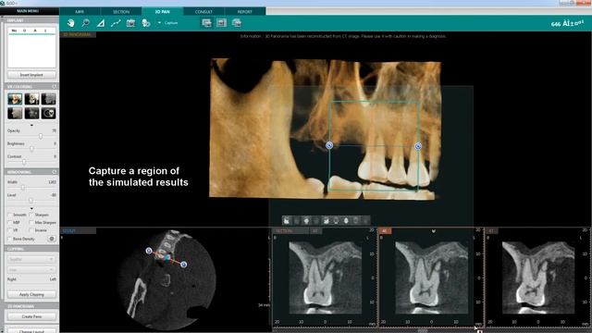Enable the VR checkbox
This screenshot has width=592, height=333.
click(10, 230)
